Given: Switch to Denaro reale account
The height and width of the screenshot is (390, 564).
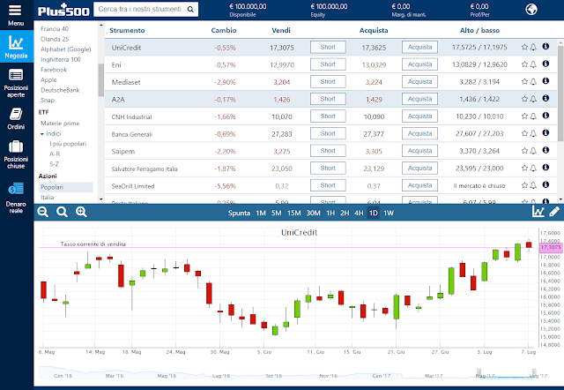Looking at the screenshot, I should [16, 199].
